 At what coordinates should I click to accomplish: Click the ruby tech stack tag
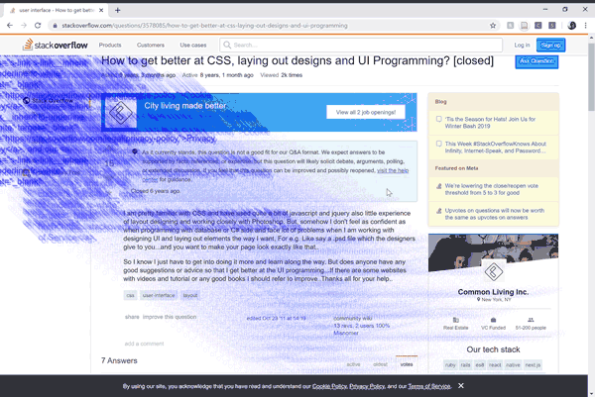tap(450, 365)
